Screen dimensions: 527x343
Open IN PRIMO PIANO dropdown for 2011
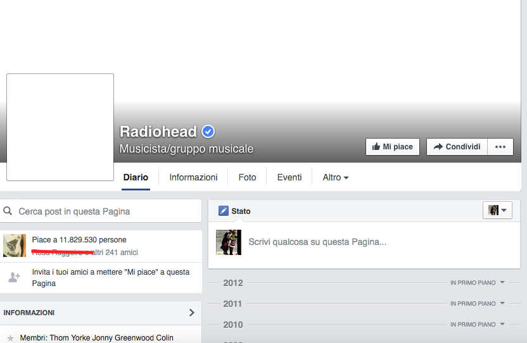[477, 303]
